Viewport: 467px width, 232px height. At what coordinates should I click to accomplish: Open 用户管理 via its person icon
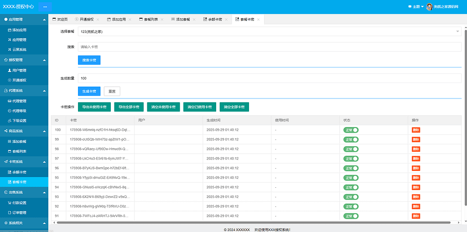coord(10,71)
